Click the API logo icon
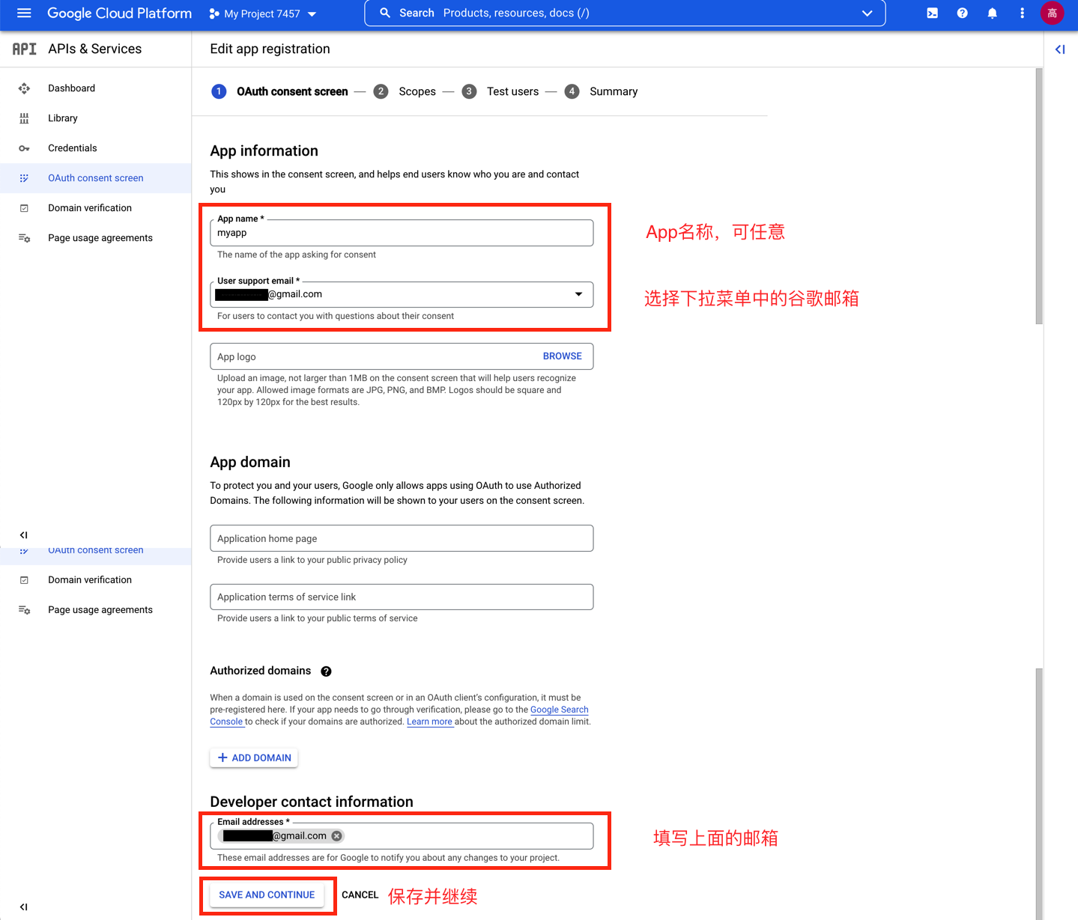The width and height of the screenshot is (1078, 920). [x=24, y=49]
